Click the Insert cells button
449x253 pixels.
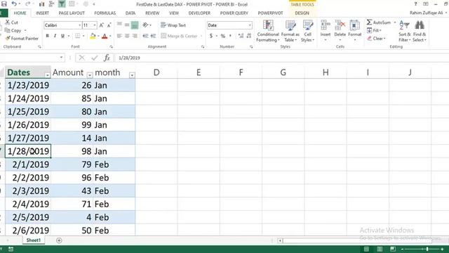click(x=326, y=31)
